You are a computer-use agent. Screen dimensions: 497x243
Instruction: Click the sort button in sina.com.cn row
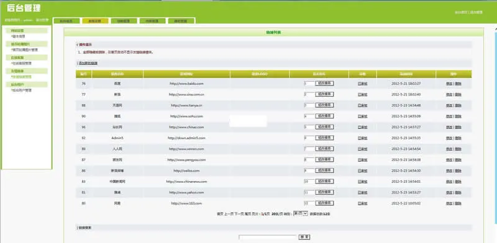[x=324, y=94]
